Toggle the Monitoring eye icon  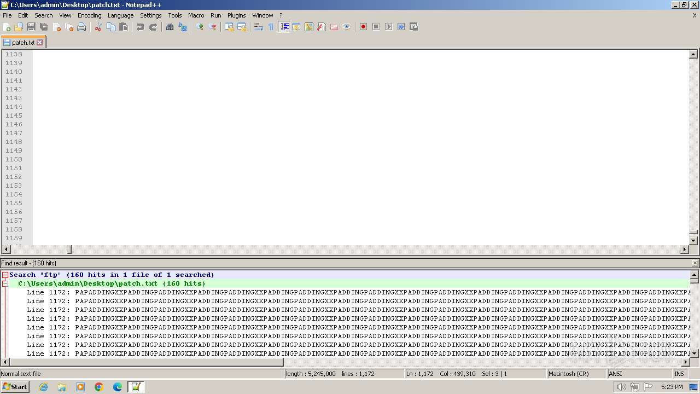347,27
